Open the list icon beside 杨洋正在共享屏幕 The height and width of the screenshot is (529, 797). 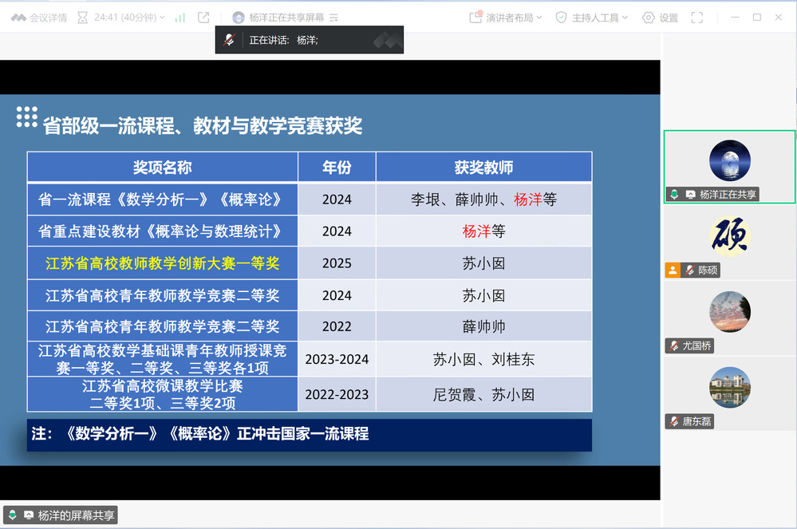point(333,18)
